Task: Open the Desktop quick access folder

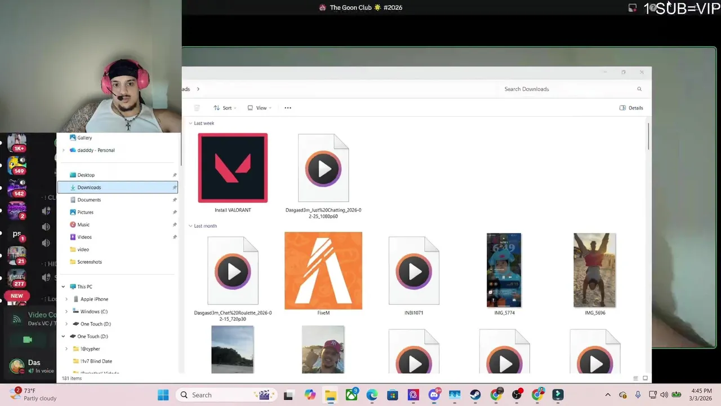Action: 82,175
